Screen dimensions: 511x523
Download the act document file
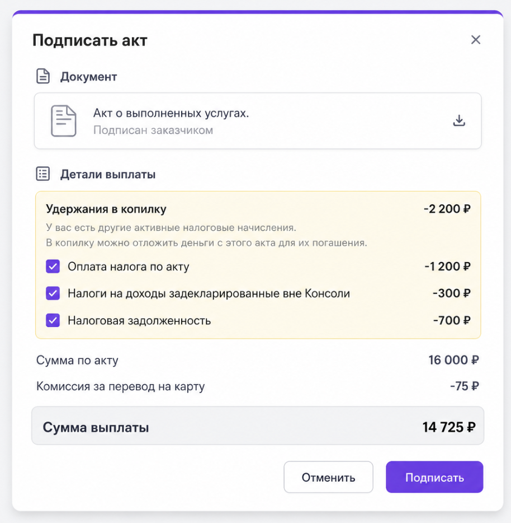click(x=459, y=120)
